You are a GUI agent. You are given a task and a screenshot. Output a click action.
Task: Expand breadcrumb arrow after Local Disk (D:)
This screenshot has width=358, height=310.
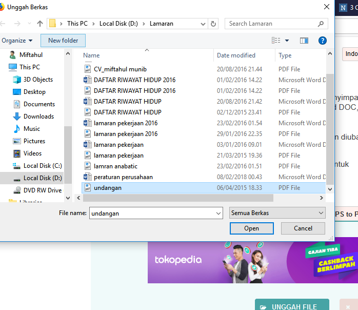144,24
